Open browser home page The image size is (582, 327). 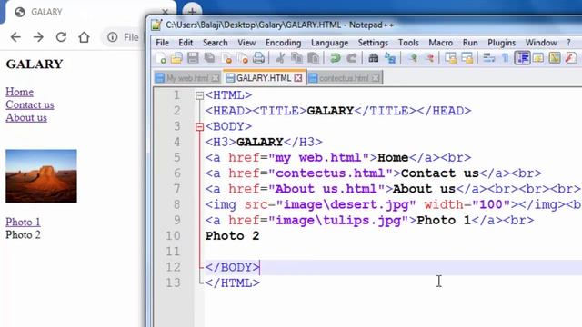[84, 37]
